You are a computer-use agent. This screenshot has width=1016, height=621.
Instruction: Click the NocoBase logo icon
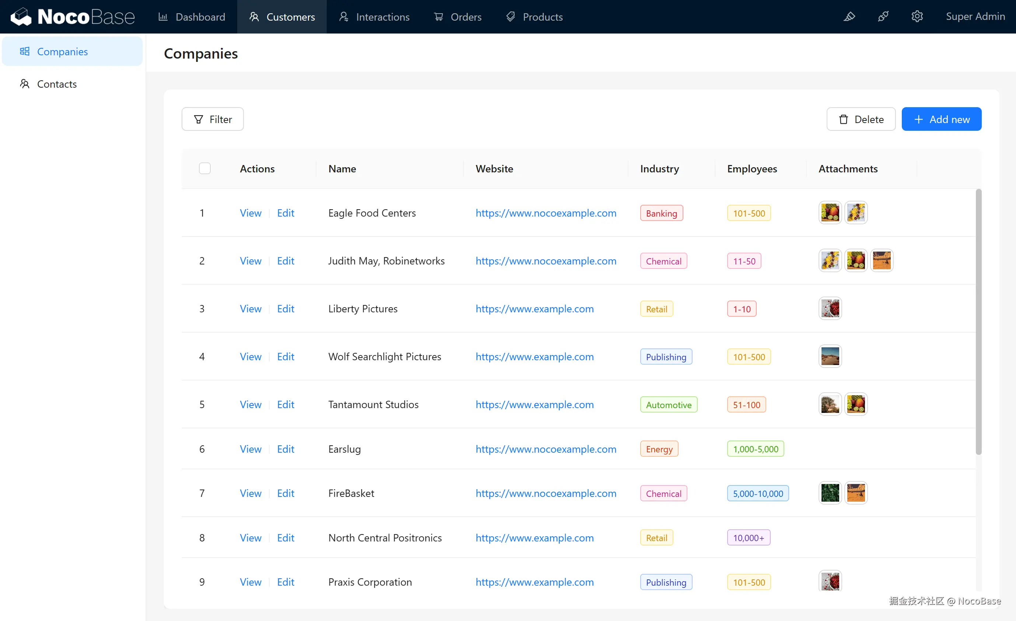(x=21, y=17)
